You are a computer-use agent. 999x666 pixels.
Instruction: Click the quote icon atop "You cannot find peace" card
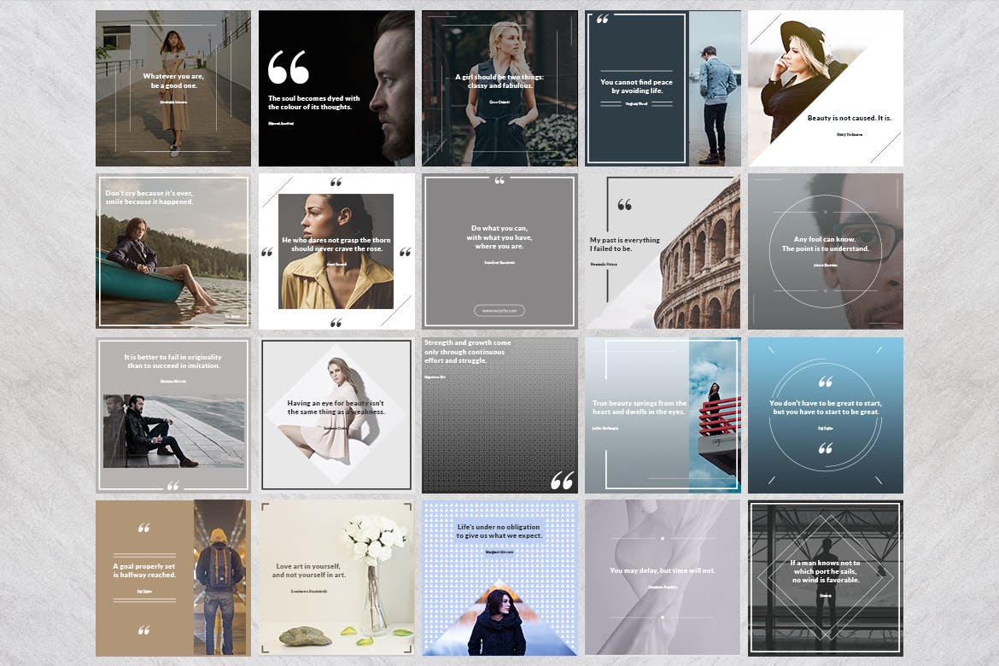point(603,19)
